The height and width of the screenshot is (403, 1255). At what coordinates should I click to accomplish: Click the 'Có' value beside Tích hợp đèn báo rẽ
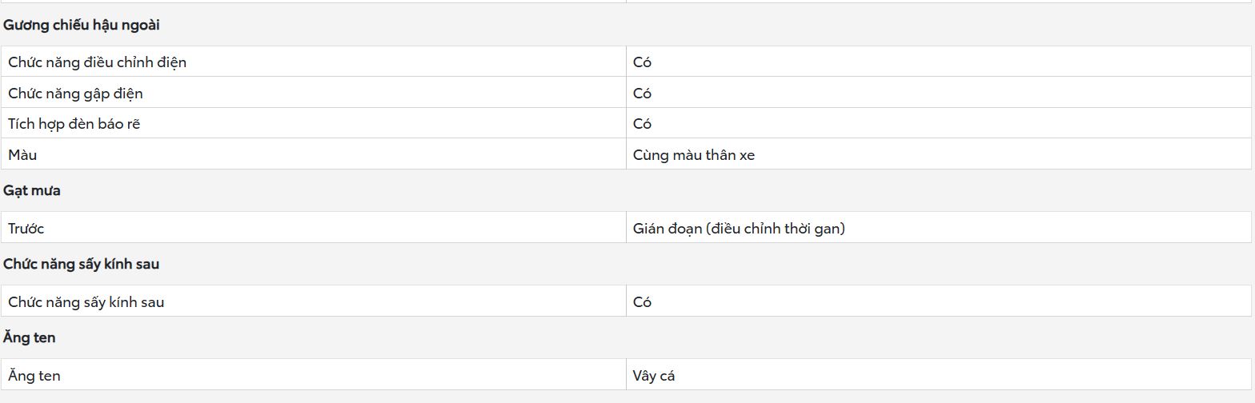(642, 123)
